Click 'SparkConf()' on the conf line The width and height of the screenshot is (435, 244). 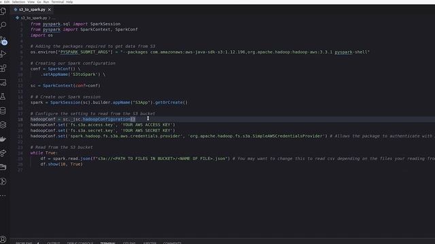pyautogui.click(x=62, y=69)
